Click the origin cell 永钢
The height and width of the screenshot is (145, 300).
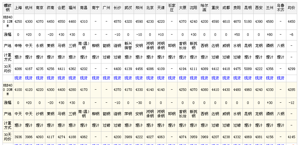tap(39, 46)
